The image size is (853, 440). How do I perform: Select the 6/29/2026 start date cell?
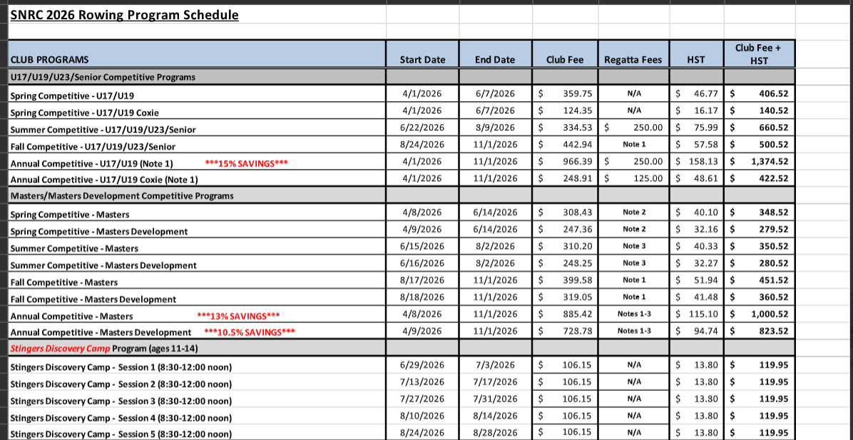[x=422, y=365]
